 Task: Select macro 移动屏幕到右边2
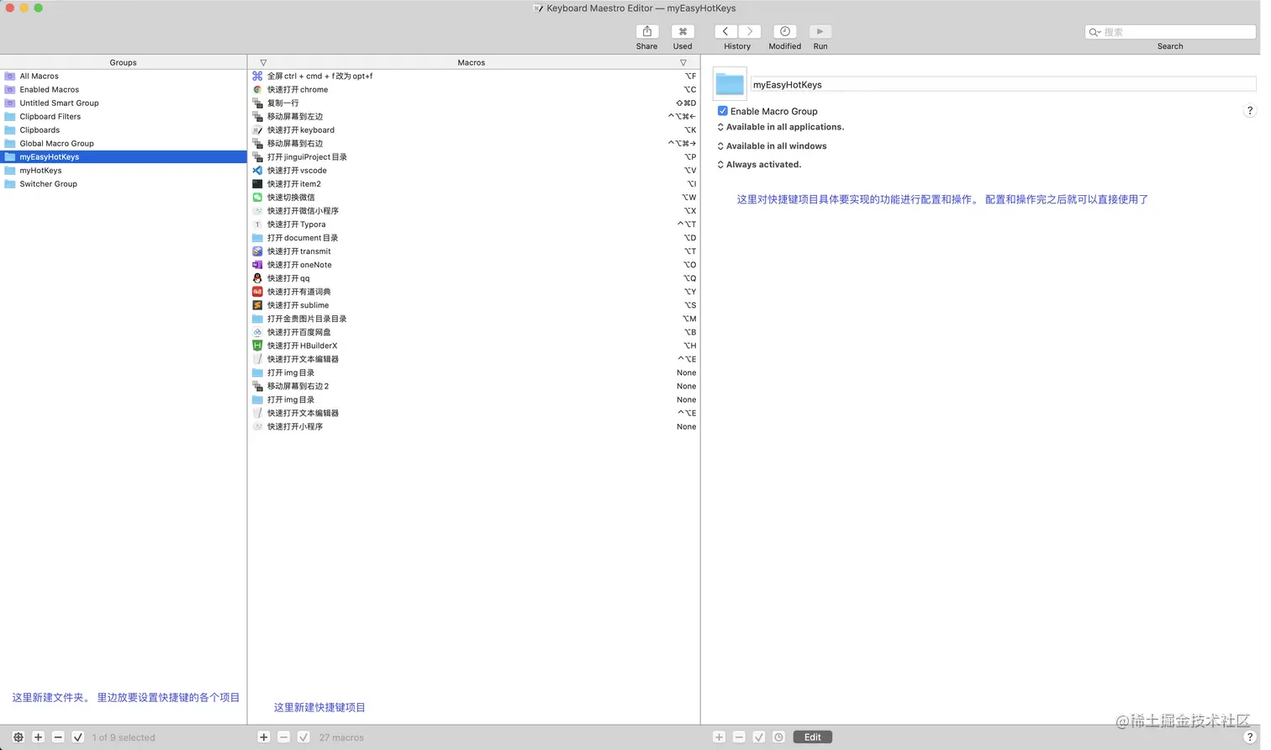click(x=474, y=386)
